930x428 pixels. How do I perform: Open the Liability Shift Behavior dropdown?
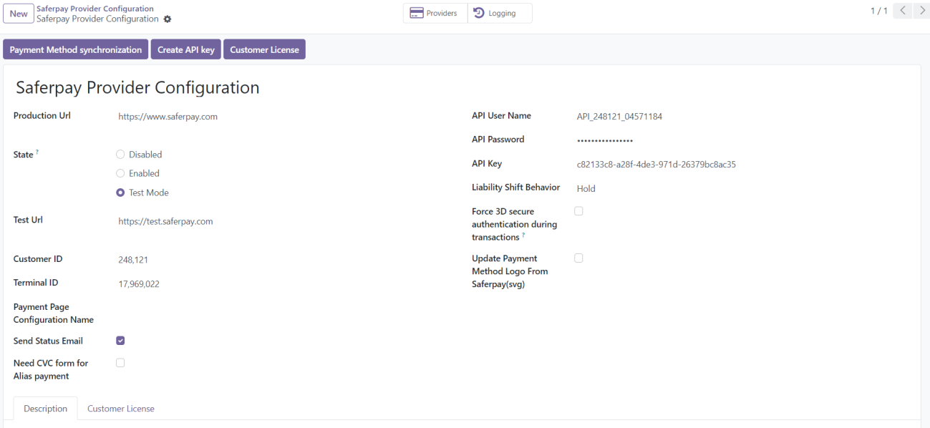click(x=644, y=189)
